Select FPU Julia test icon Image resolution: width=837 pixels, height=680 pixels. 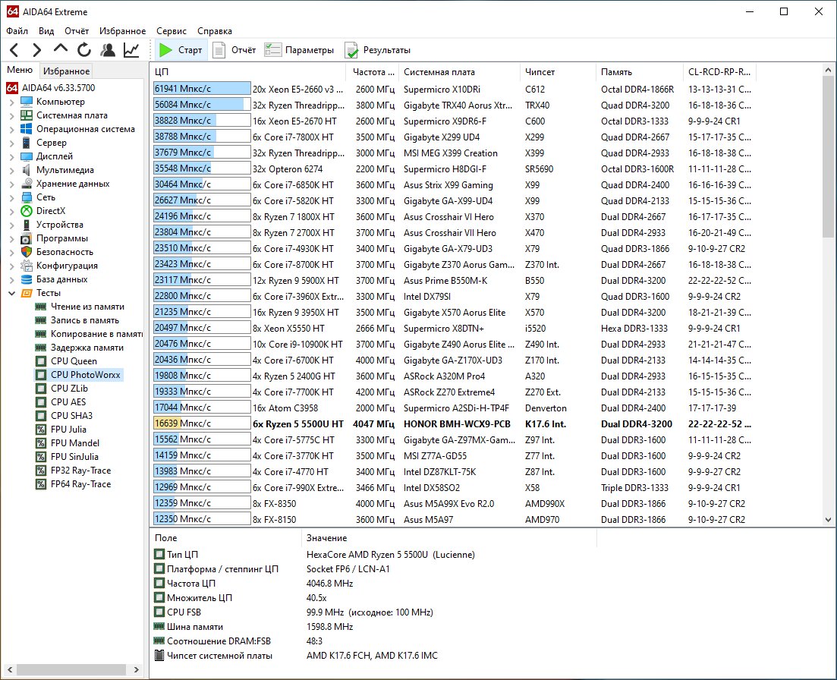41,430
